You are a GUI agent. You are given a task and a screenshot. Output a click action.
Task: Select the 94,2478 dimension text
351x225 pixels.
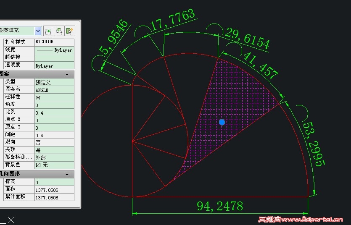(220, 206)
